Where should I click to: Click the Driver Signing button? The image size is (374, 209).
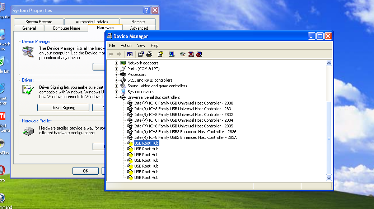point(63,107)
